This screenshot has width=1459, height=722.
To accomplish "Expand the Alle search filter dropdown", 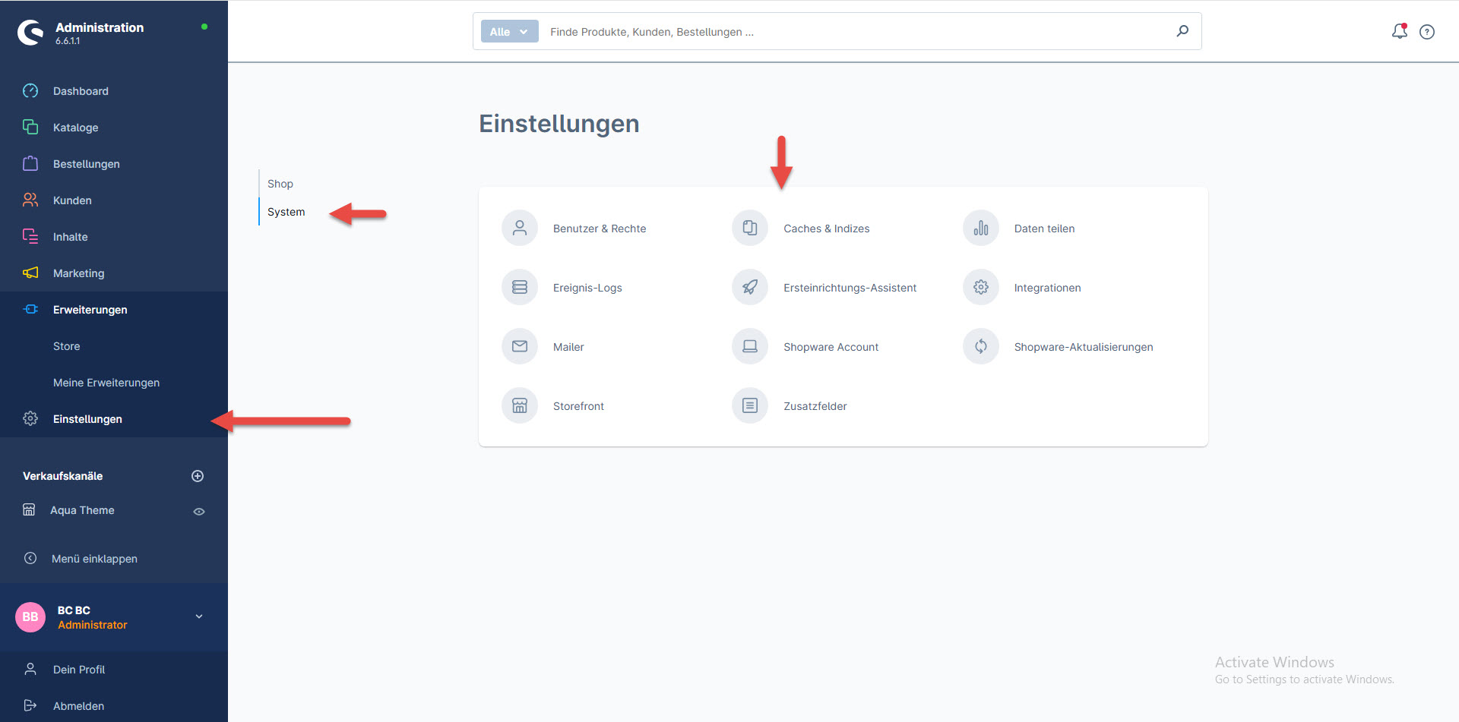I will (509, 32).
